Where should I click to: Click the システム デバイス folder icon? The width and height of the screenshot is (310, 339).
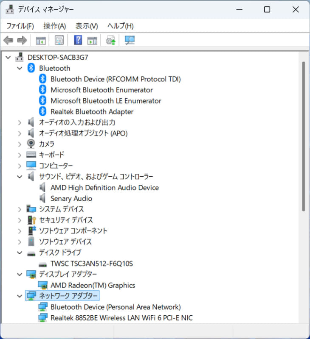(31, 209)
